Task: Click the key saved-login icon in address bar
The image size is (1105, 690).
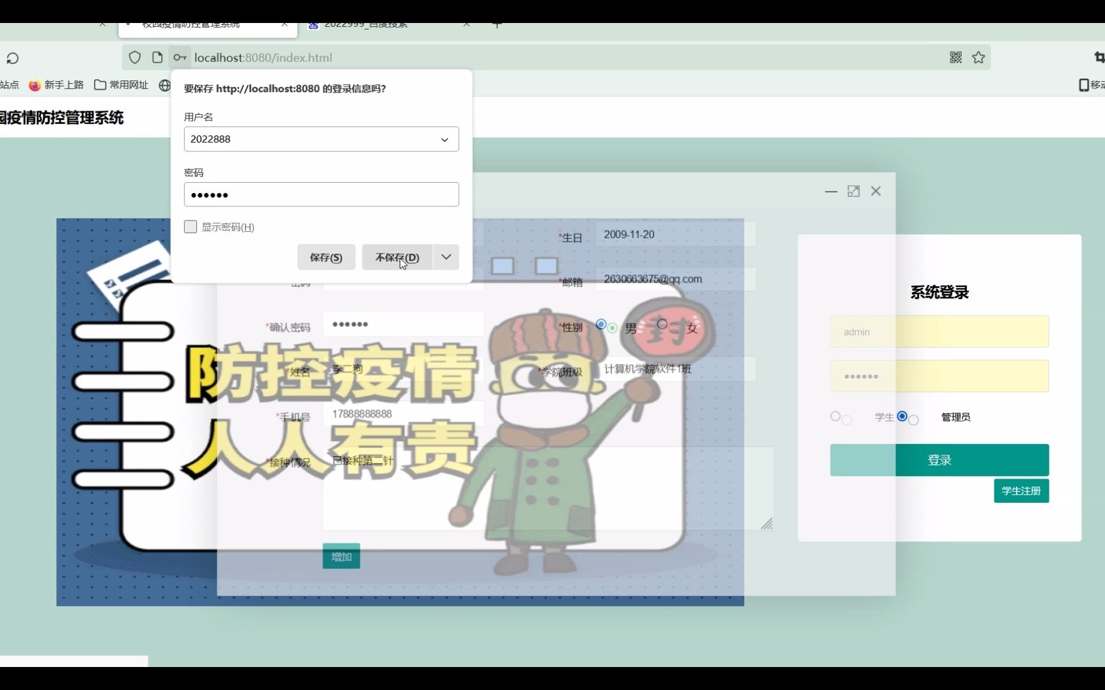Action: 180,57
